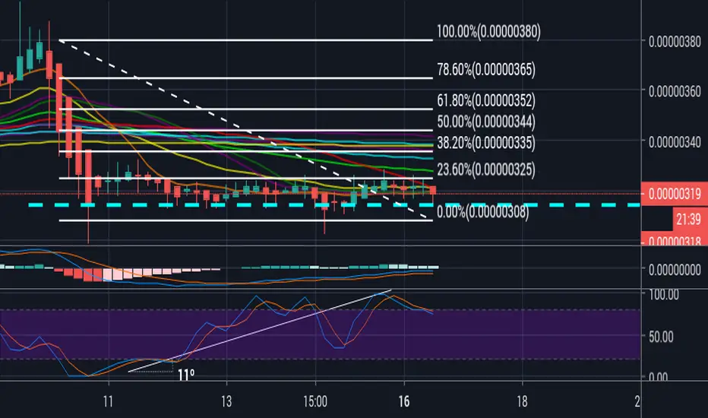Click the 50.00 stochastic axis value
This screenshot has width=708, height=418.
click(661, 337)
